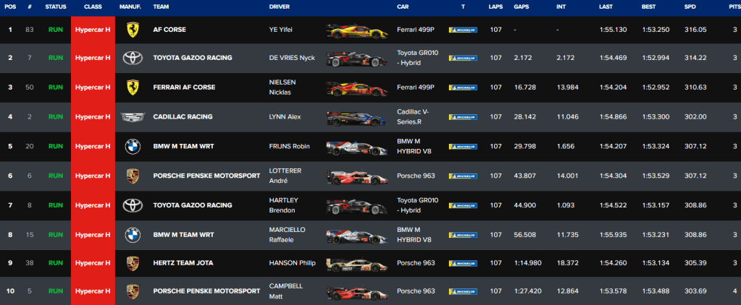The width and height of the screenshot is (741, 305).
Task: Sort by the LAST column header
Action: [x=606, y=7]
